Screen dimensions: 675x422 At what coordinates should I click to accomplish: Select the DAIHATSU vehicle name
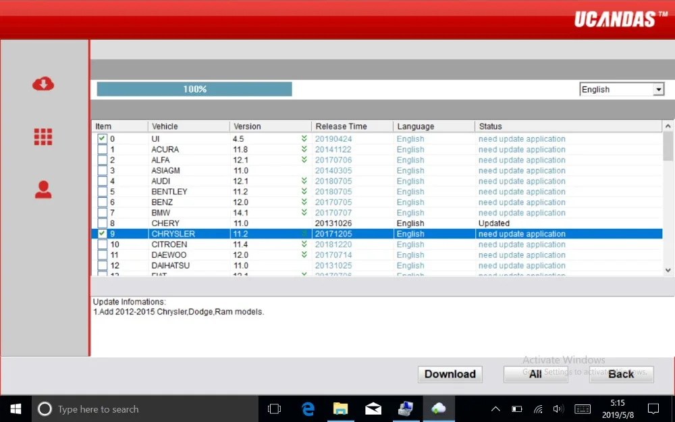point(170,265)
